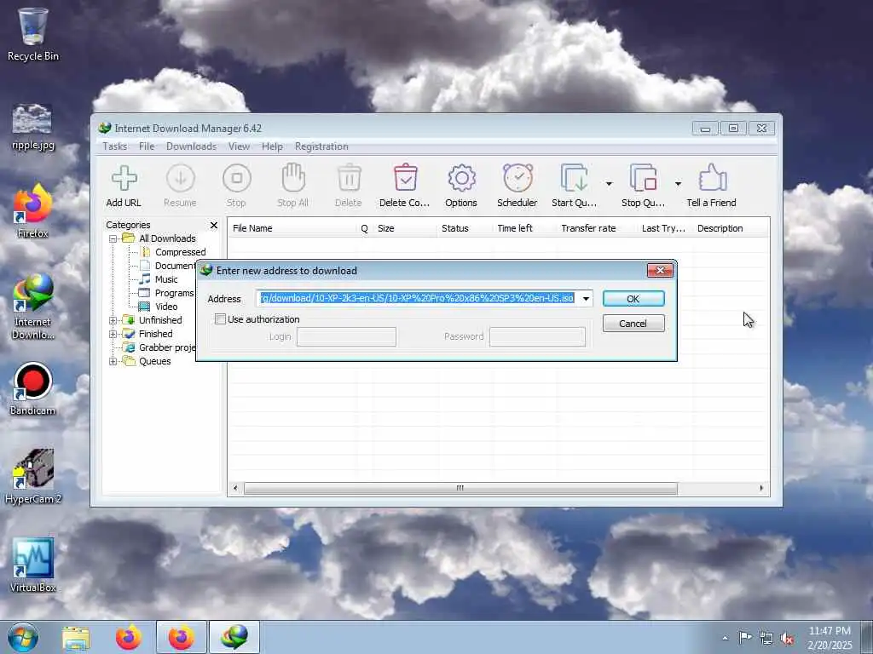Click OK in the address dialog
This screenshot has width=873, height=654.
click(x=633, y=299)
